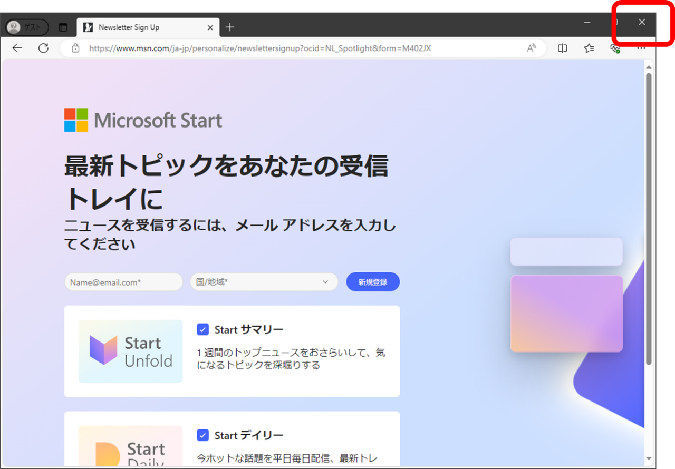675x469 pixels.
Task: Expand the 国/地域 dropdown
Action: coord(264,282)
